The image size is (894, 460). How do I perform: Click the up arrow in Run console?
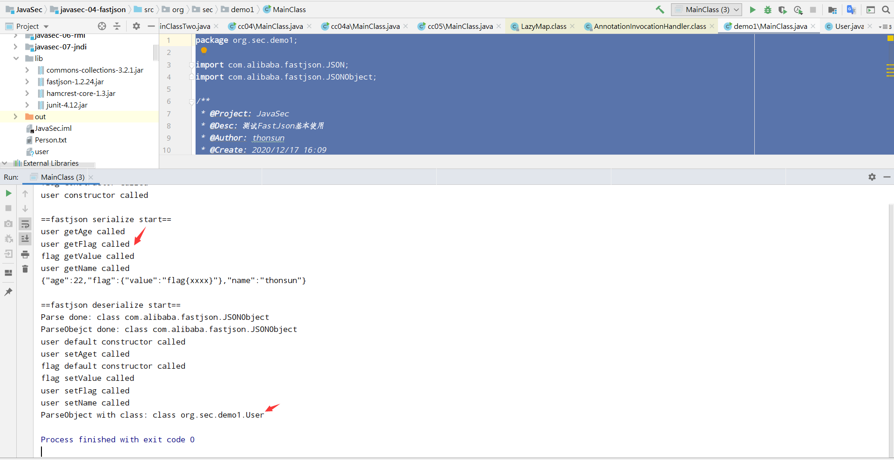tap(25, 193)
